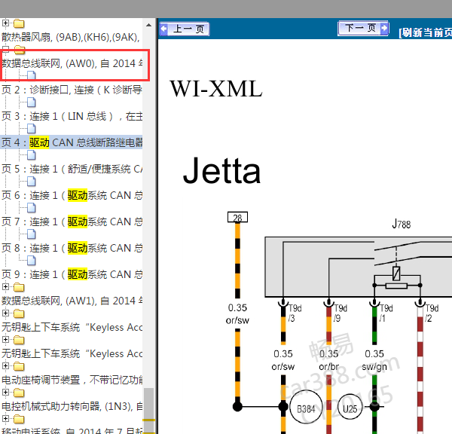
Task: Click folder icon above 移动电话系统 label
Action: [x=19, y=419]
